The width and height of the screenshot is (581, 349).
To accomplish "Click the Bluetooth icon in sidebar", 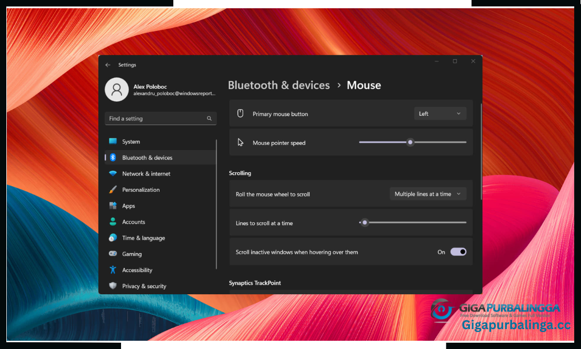I will (113, 158).
